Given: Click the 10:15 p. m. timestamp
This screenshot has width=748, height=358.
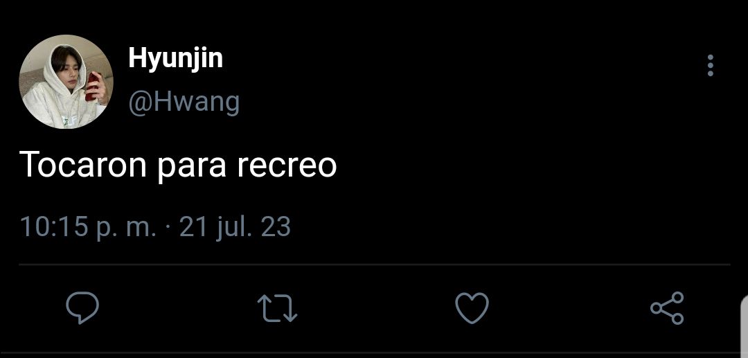Looking at the screenshot, I should [88, 227].
